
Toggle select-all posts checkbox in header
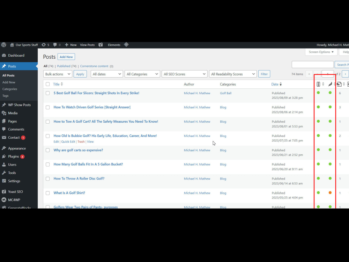point(47,84)
